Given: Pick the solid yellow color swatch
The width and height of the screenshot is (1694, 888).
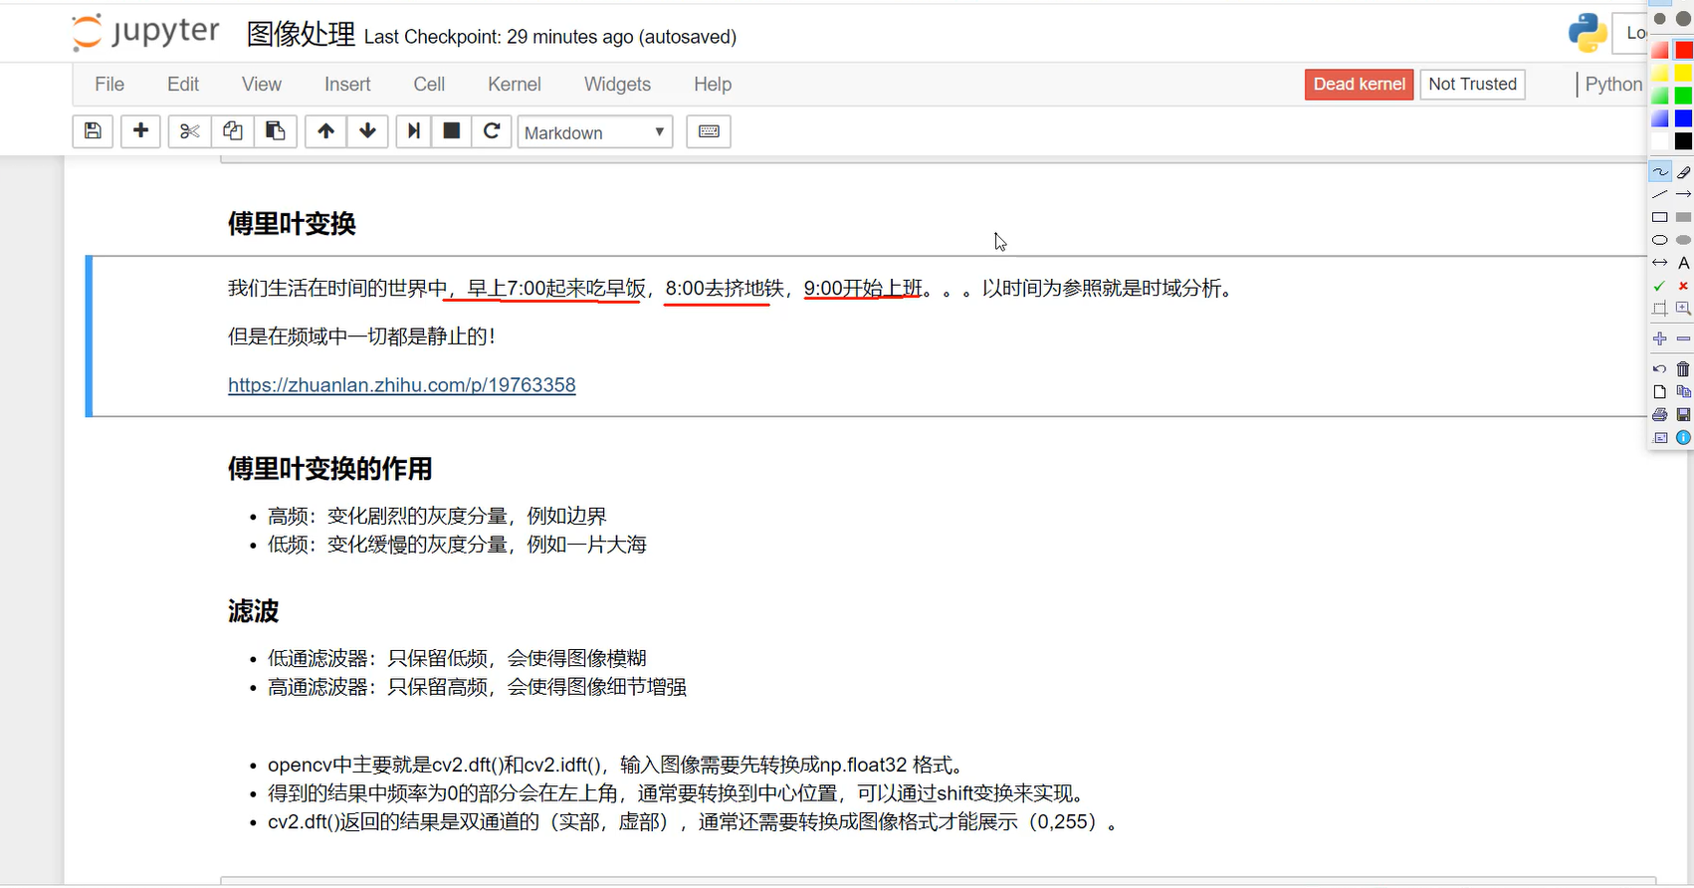Looking at the screenshot, I should click(1683, 73).
